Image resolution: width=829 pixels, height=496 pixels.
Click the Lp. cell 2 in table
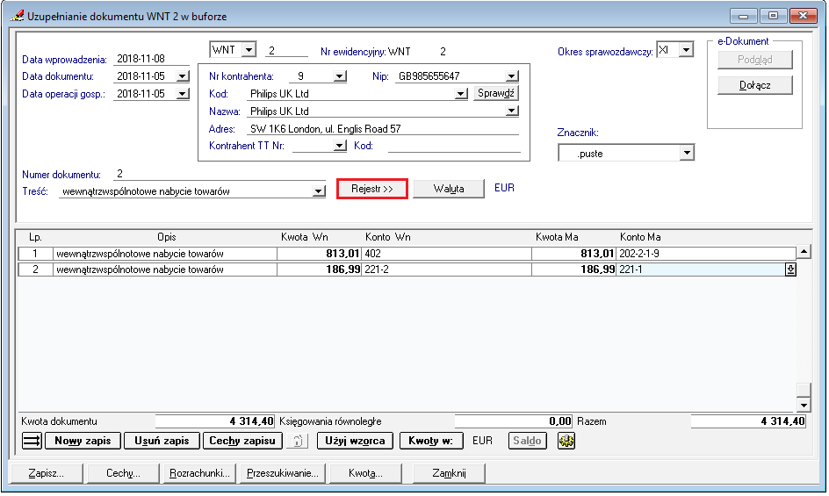[35, 270]
